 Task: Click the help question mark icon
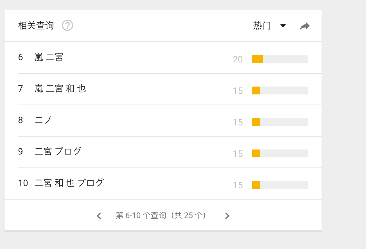tap(67, 26)
